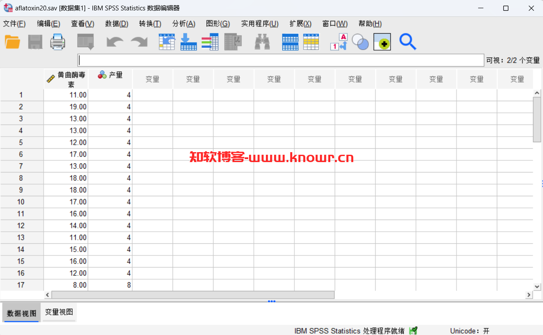This screenshot has width=543, height=335.
Task: Click the blue magnifier Search icon
Action: coord(407,42)
